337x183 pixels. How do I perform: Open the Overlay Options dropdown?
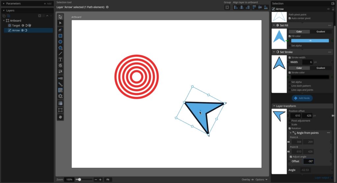262,180
